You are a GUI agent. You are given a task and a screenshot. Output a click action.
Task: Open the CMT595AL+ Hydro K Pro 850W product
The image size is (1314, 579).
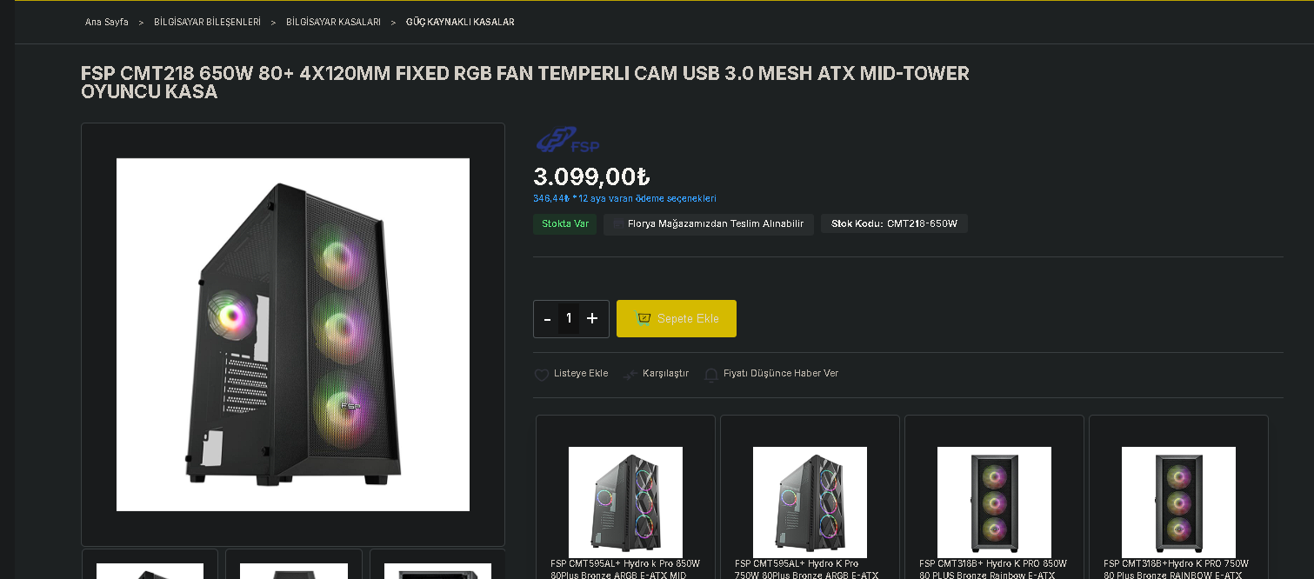625,497
